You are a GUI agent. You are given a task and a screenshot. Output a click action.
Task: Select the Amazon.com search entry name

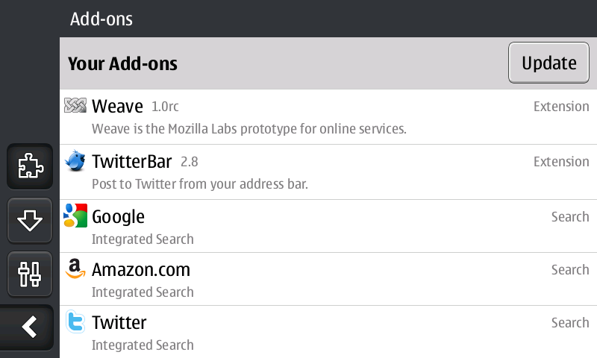point(141,269)
